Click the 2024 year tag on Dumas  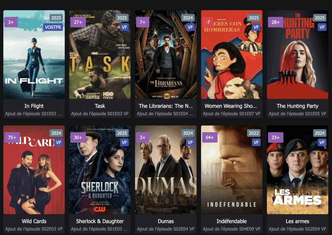point(188,133)
